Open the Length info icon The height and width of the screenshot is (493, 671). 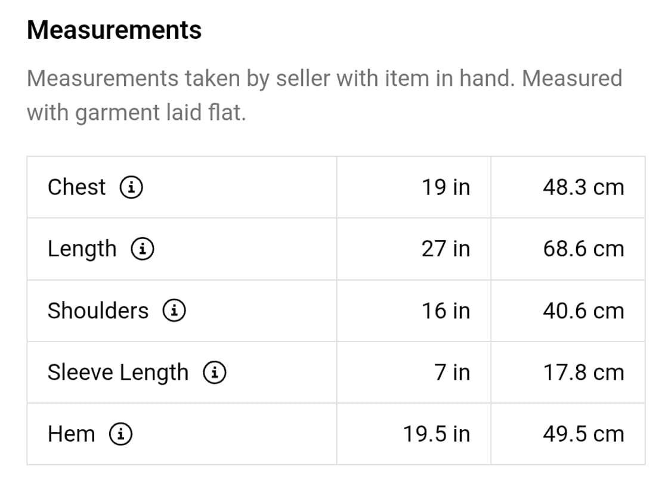coord(142,249)
